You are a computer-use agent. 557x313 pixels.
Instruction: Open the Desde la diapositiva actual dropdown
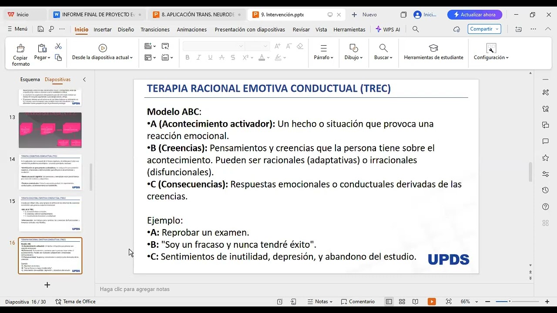102,57
